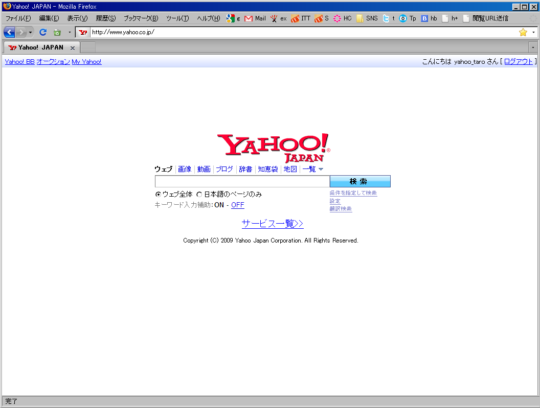Click the Yahoo favicon in the address bar
Screen dimensions: 540x408
(x=83, y=32)
